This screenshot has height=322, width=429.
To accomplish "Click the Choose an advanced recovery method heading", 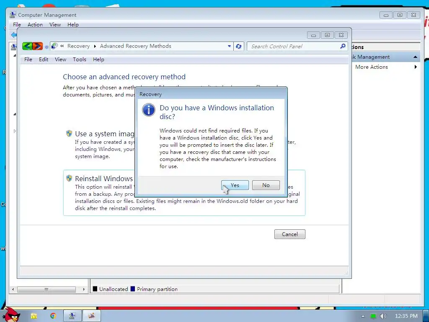I will click(124, 77).
